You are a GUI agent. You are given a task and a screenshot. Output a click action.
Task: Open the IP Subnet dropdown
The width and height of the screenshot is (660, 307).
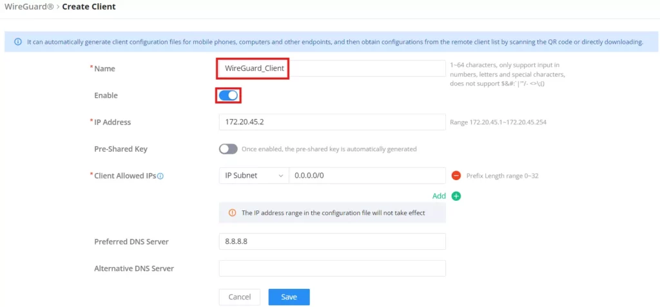254,176
